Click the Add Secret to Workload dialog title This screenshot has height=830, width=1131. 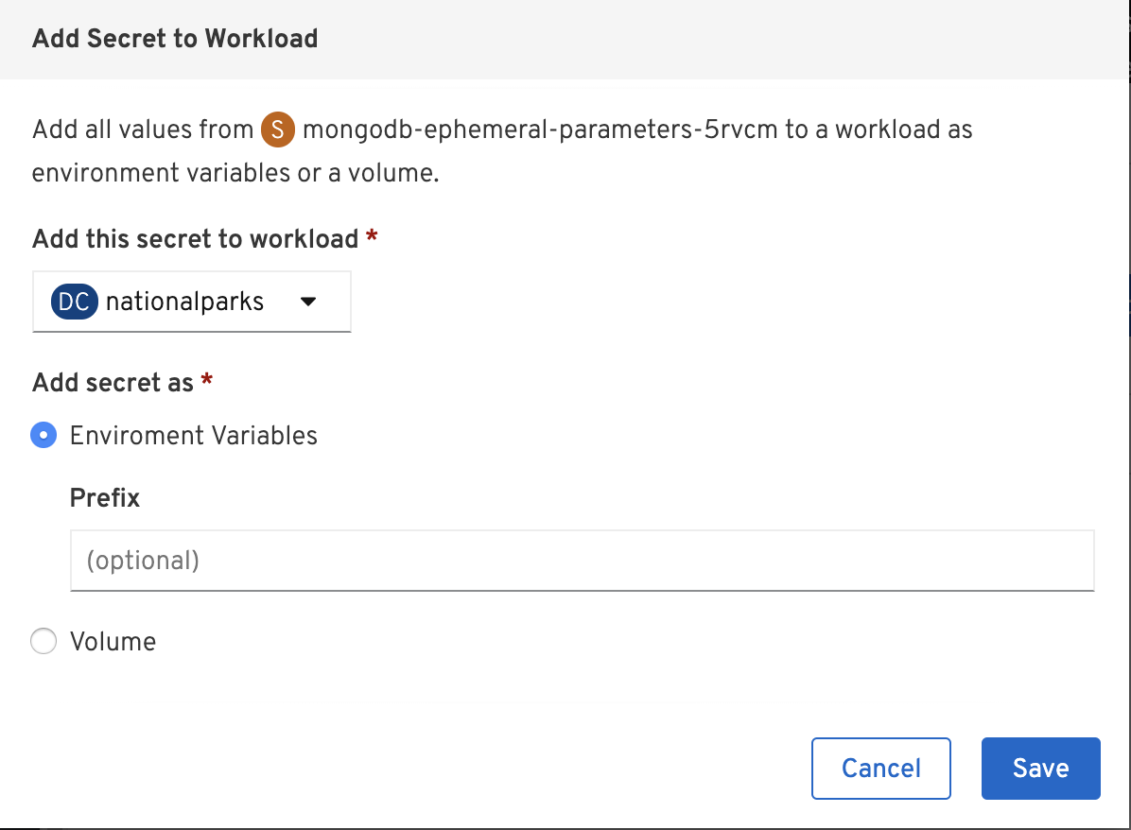click(174, 38)
